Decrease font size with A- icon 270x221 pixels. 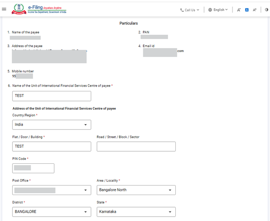239,10
